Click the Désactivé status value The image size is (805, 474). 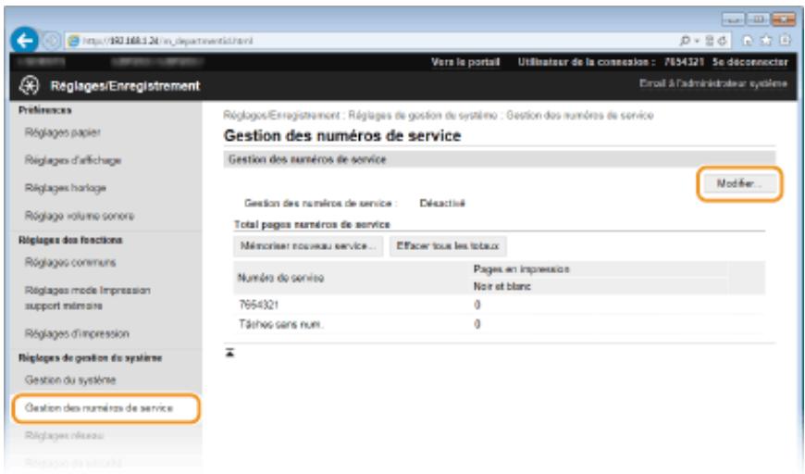coord(442,204)
